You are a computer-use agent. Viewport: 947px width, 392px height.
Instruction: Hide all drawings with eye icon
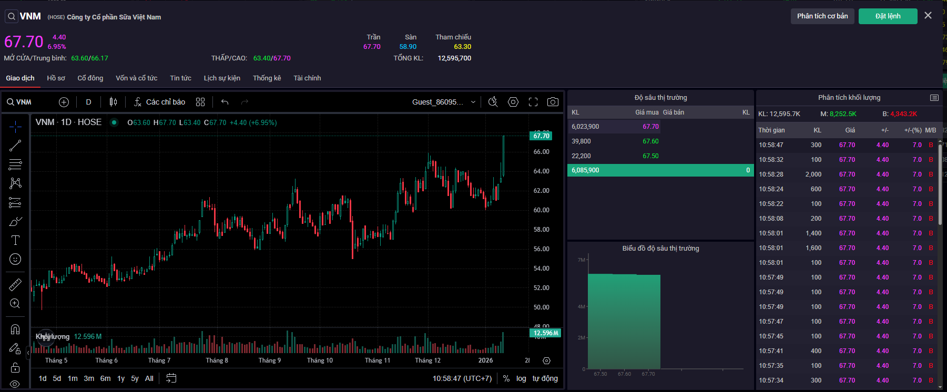[x=15, y=384]
